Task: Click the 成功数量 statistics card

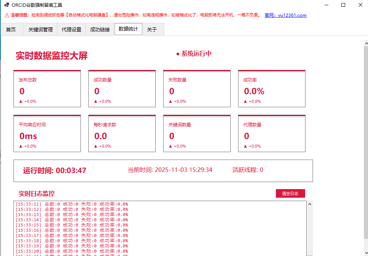Action: (x=122, y=89)
